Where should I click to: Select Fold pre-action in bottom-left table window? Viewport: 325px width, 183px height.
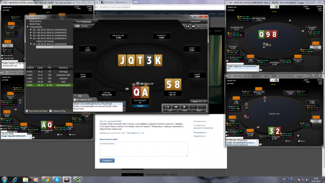coord(58,135)
